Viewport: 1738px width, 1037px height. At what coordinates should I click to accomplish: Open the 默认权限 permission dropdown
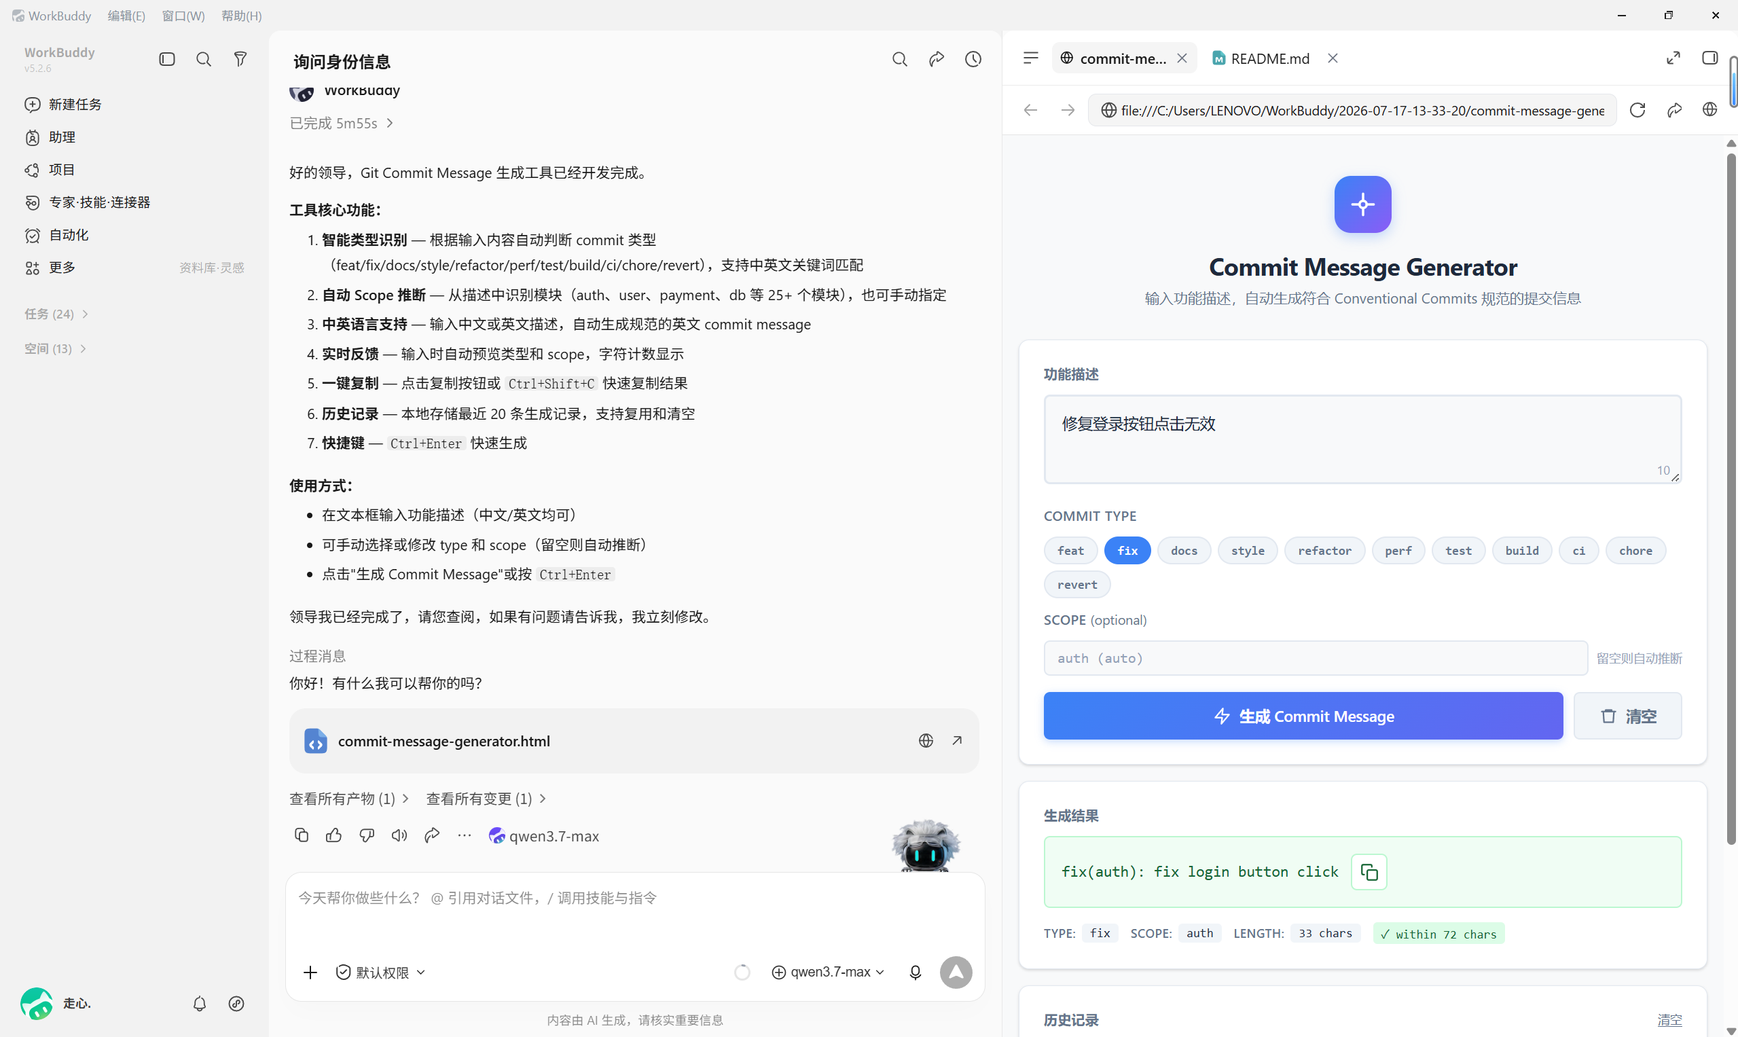(x=381, y=972)
